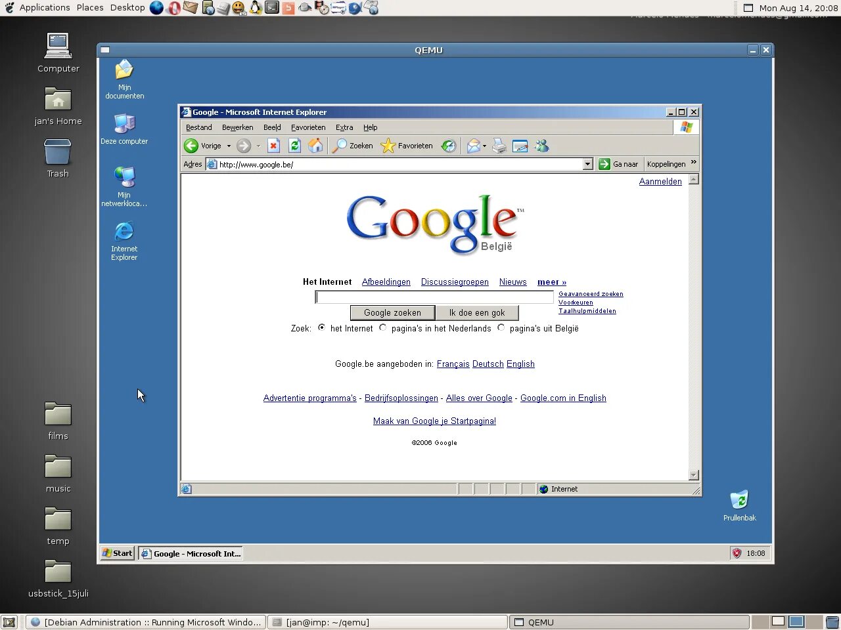Screen dimensions: 841x630
Task: Click the Google zoeken button
Action: [392, 312]
